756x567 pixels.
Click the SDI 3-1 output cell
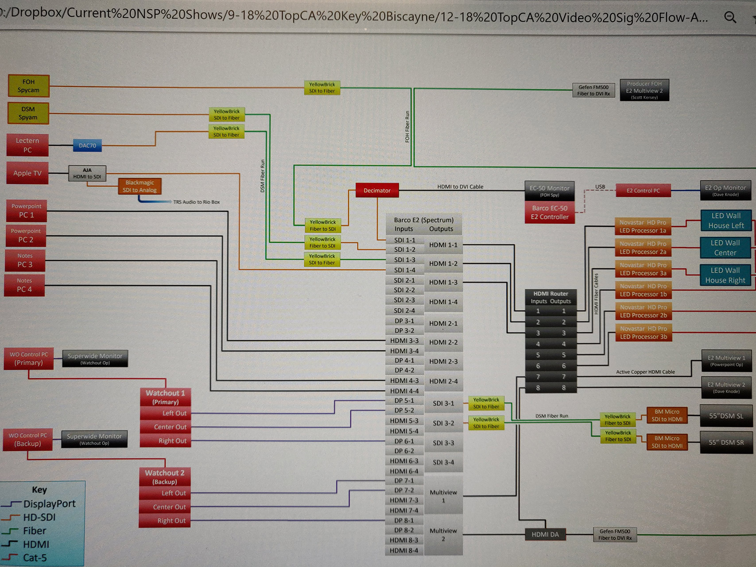[x=443, y=404]
